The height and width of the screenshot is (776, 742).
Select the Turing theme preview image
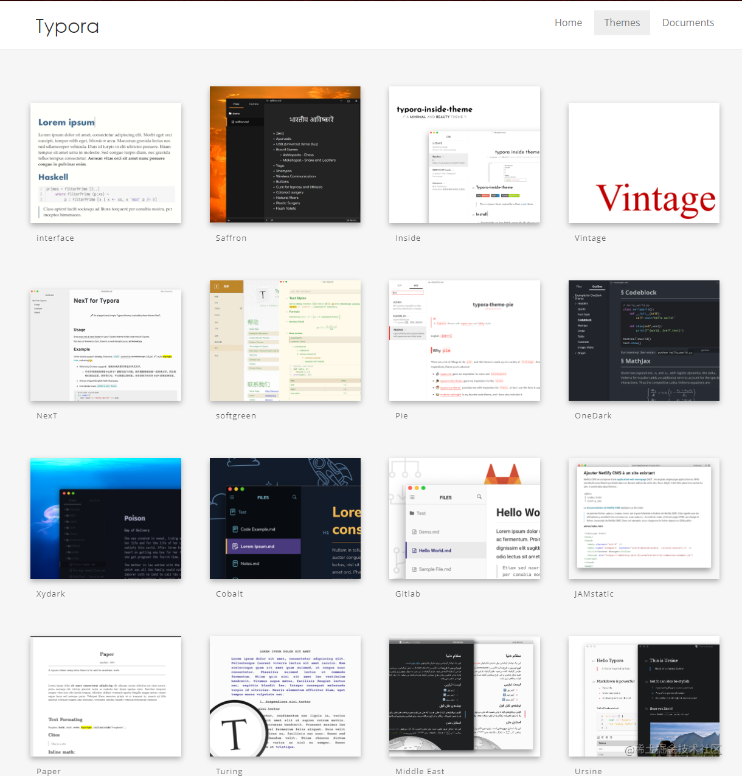[285, 696]
